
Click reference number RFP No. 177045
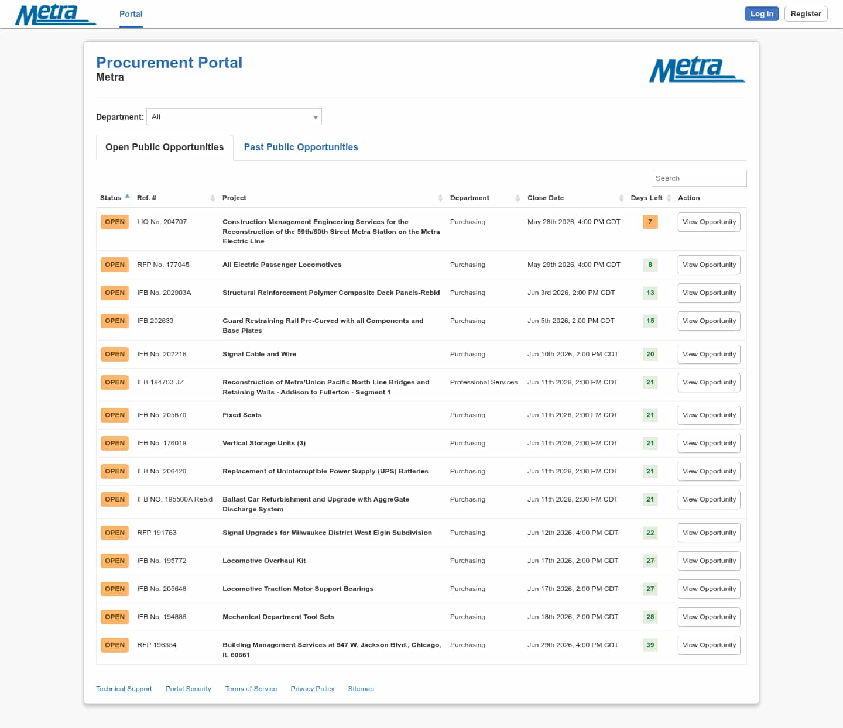tap(163, 265)
